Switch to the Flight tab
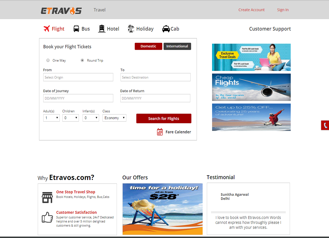The width and height of the screenshot is (329, 238). pyautogui.click(x=54, y=29)
